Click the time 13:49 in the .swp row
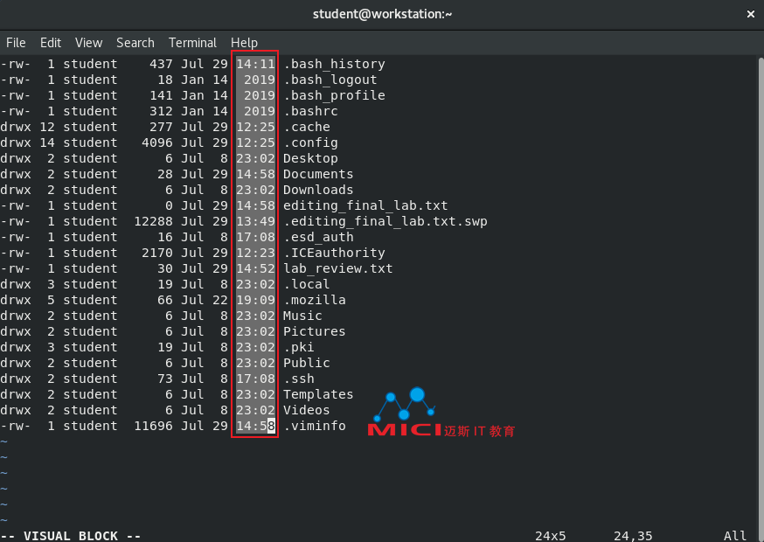The image size is (764, 542). tap(256, 221)
